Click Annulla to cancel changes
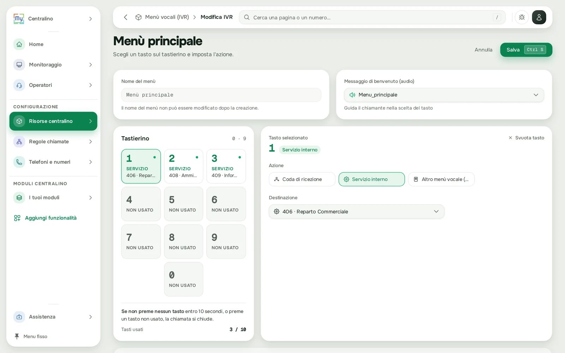The image size is (565, 353). pyautogui.click(x=483, y=50)
